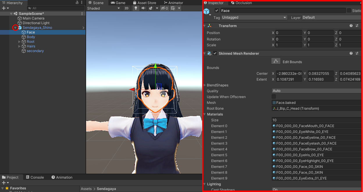Viewport: 363px width, 192px height.
Task: Toggle hidden objects visibility count icon
Action: pyautogui.click(x=164, y=8)
